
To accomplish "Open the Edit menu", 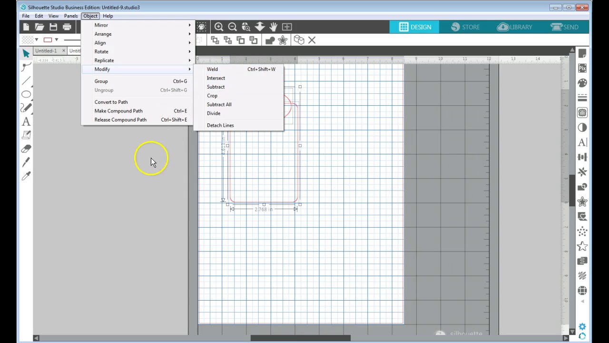I will pyautogui.click(x=39, y=16).
